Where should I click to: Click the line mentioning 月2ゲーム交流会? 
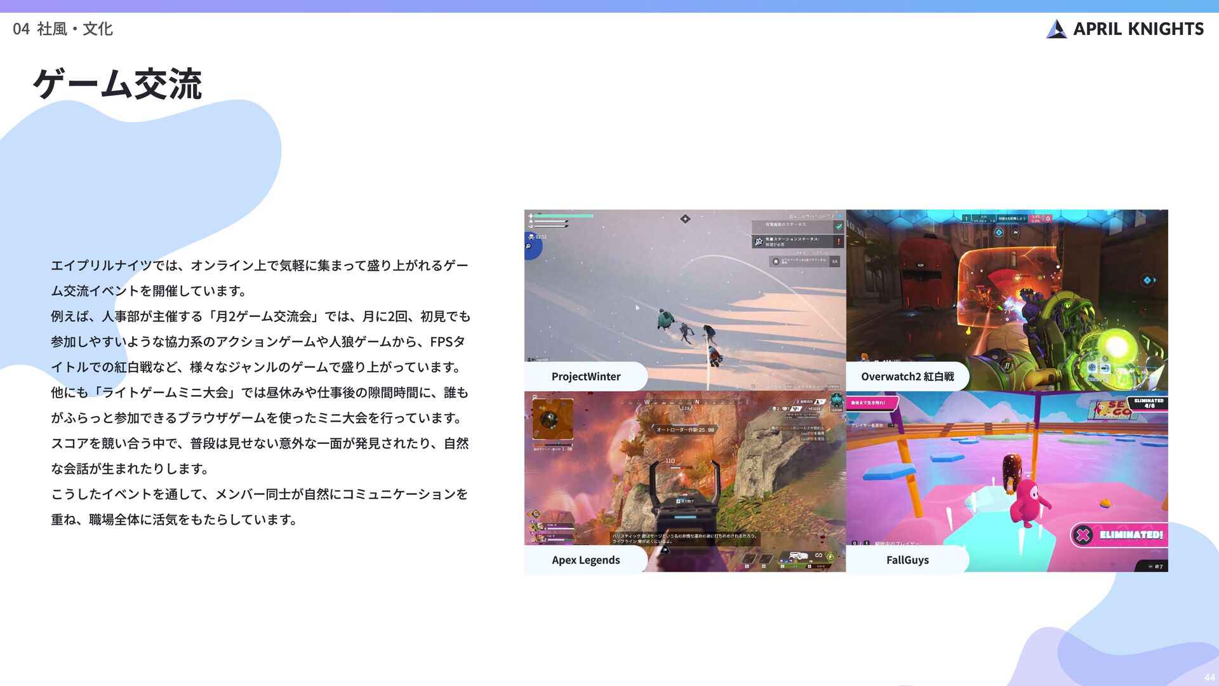(x=261, y=316)
